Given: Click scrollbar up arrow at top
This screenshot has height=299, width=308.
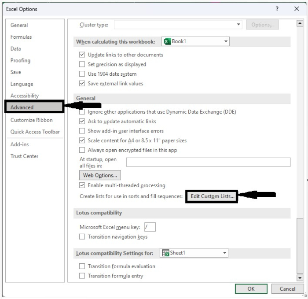Looking at the screenshot, I should [x=300, y=24].
